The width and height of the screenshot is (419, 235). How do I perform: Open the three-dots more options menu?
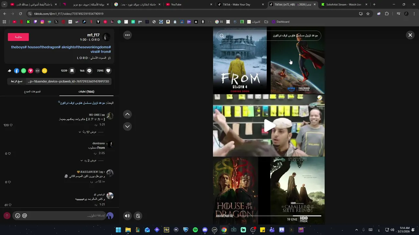pyautogui.click(x=127, y=35)
